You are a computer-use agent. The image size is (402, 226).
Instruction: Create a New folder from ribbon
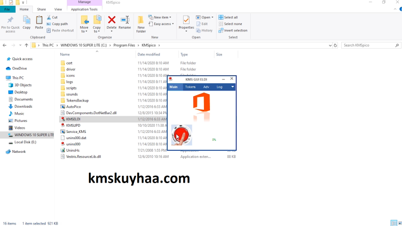coord(141,24)
